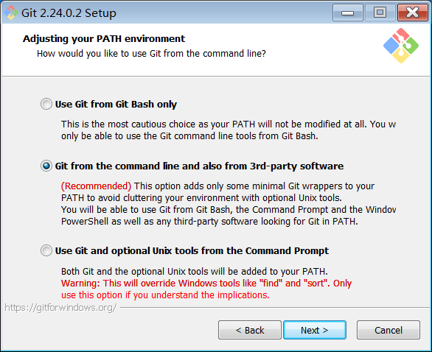The width and height of the screenshot is (432, 352).
Task: Proceed with the 'Next >' button
Action: (315, 330)
